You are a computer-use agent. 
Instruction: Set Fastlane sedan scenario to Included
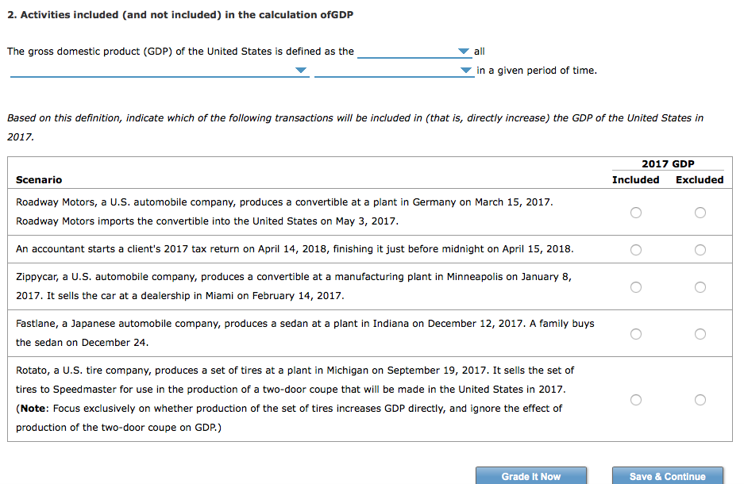click(x=635, y=334)
